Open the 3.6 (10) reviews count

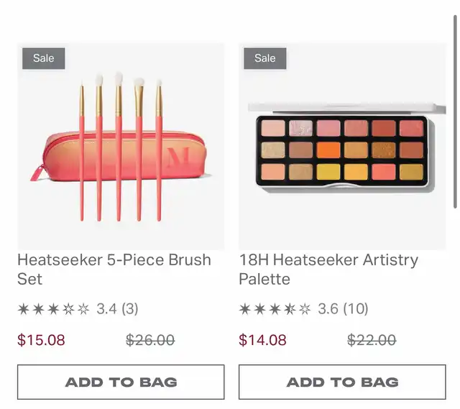(343, 309)
